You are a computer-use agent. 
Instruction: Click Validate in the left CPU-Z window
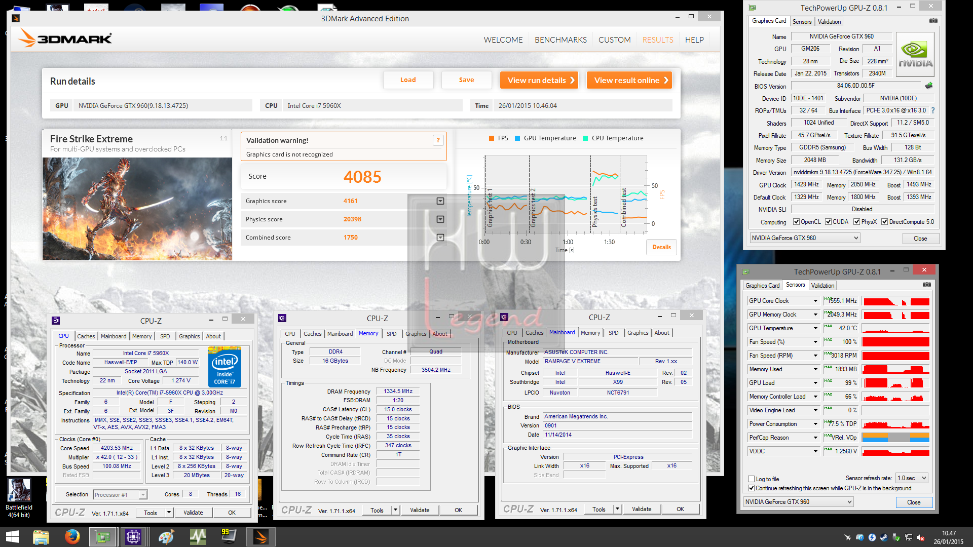click(193, 513)
